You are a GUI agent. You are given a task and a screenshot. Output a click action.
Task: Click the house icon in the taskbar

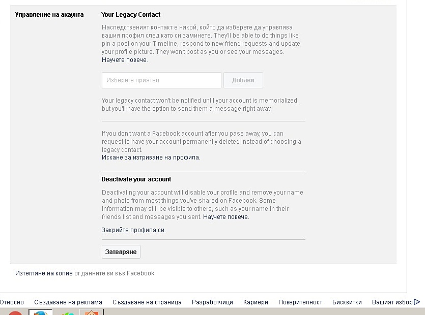click(x=92, y=312)
